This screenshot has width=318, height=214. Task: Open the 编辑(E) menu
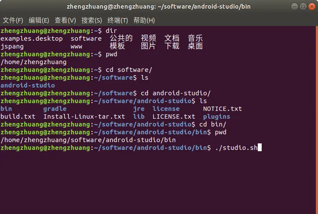point(39,20)
